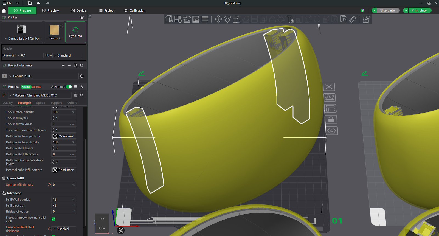Click the Slice plate button

[x=388, y=10]
